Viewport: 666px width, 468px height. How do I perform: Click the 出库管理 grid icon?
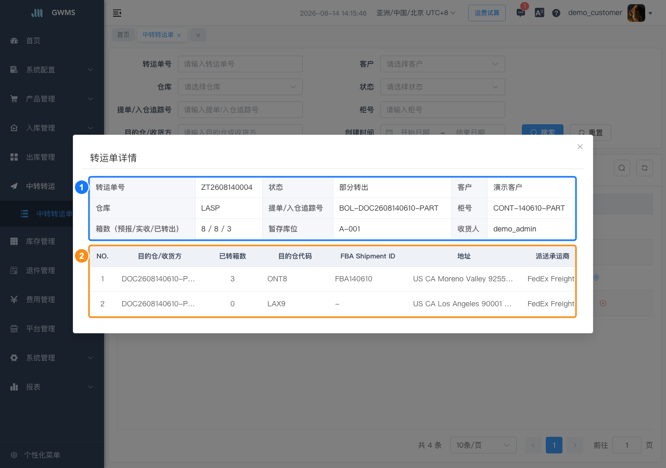click(14, 157)
